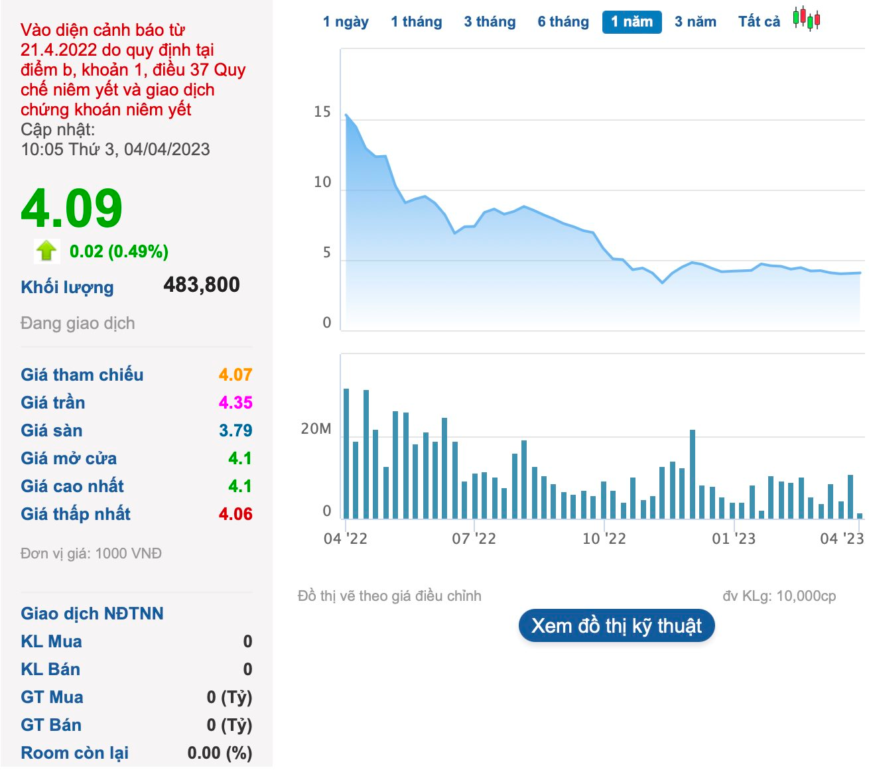The height and width of the screenshot is (772, 869).
Task: Select the '3 tháng' time range tab
Action: pyautogui.click(x=490, y=22)
